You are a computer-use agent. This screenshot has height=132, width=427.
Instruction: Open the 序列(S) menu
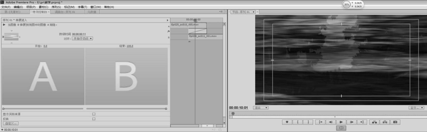coord(56,7)
